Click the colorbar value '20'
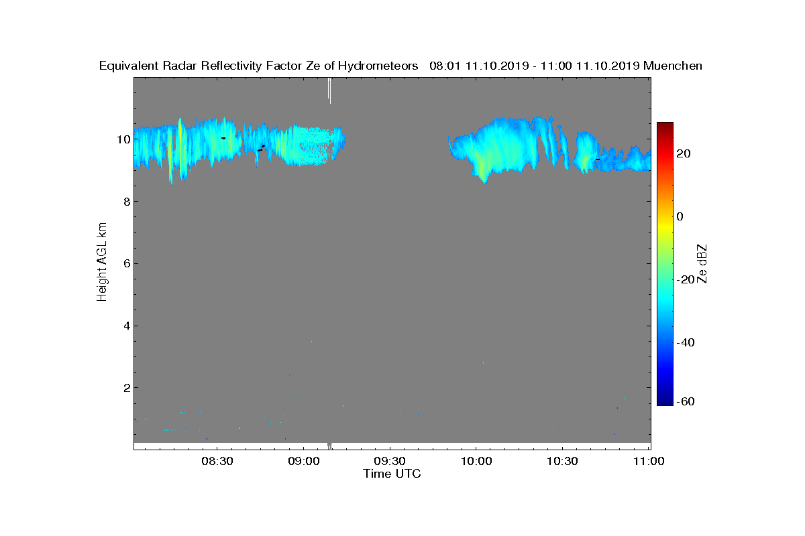 pyautogui.click(x=684, y=153)
